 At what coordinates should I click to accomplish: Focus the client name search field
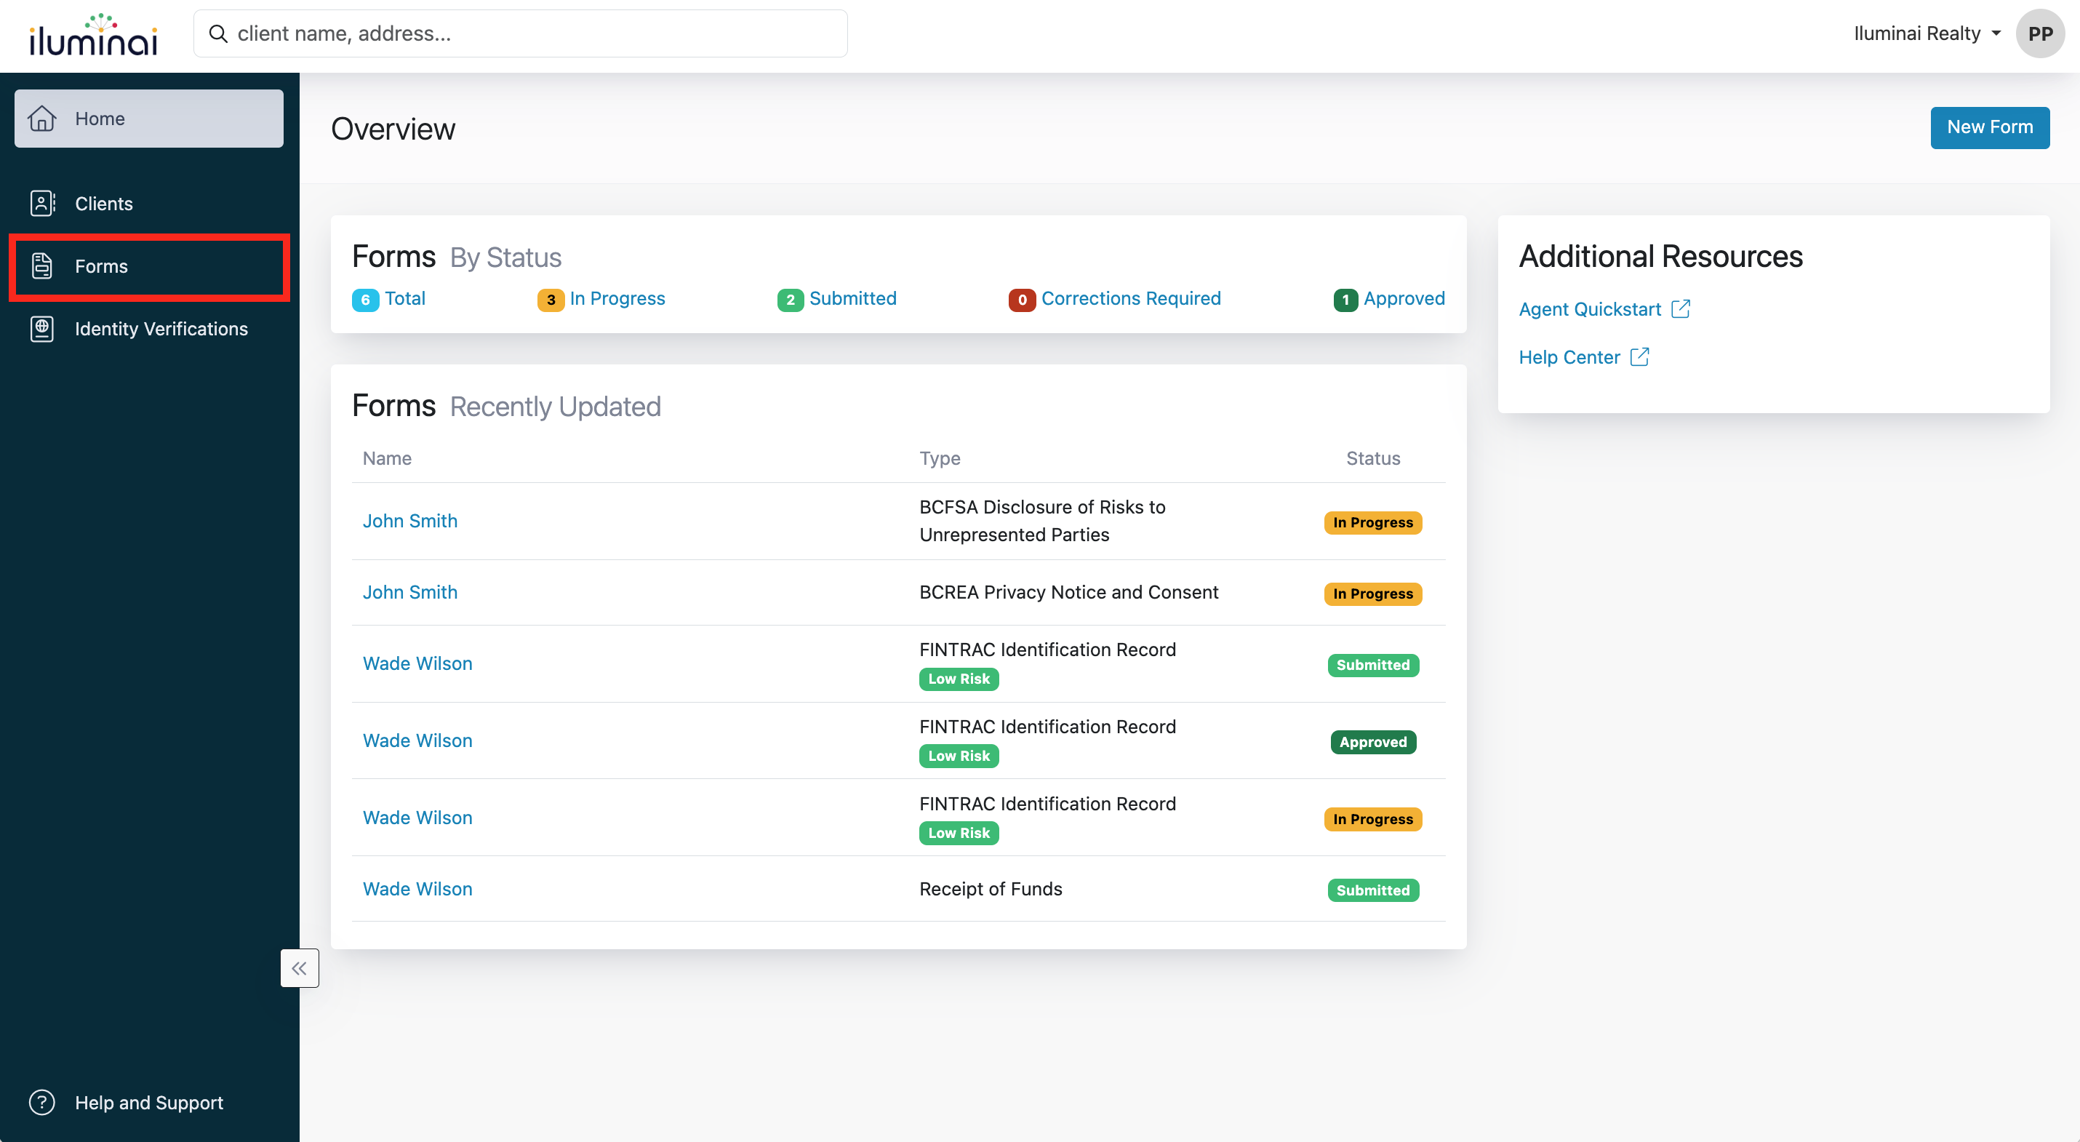point(533,34)
